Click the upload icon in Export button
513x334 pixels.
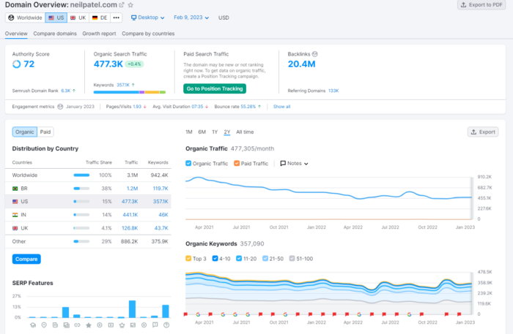(x=473, y=132)
